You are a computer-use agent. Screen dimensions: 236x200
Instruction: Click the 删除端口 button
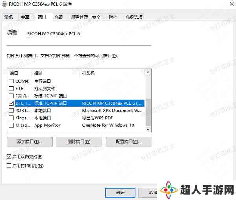[79, 142]
